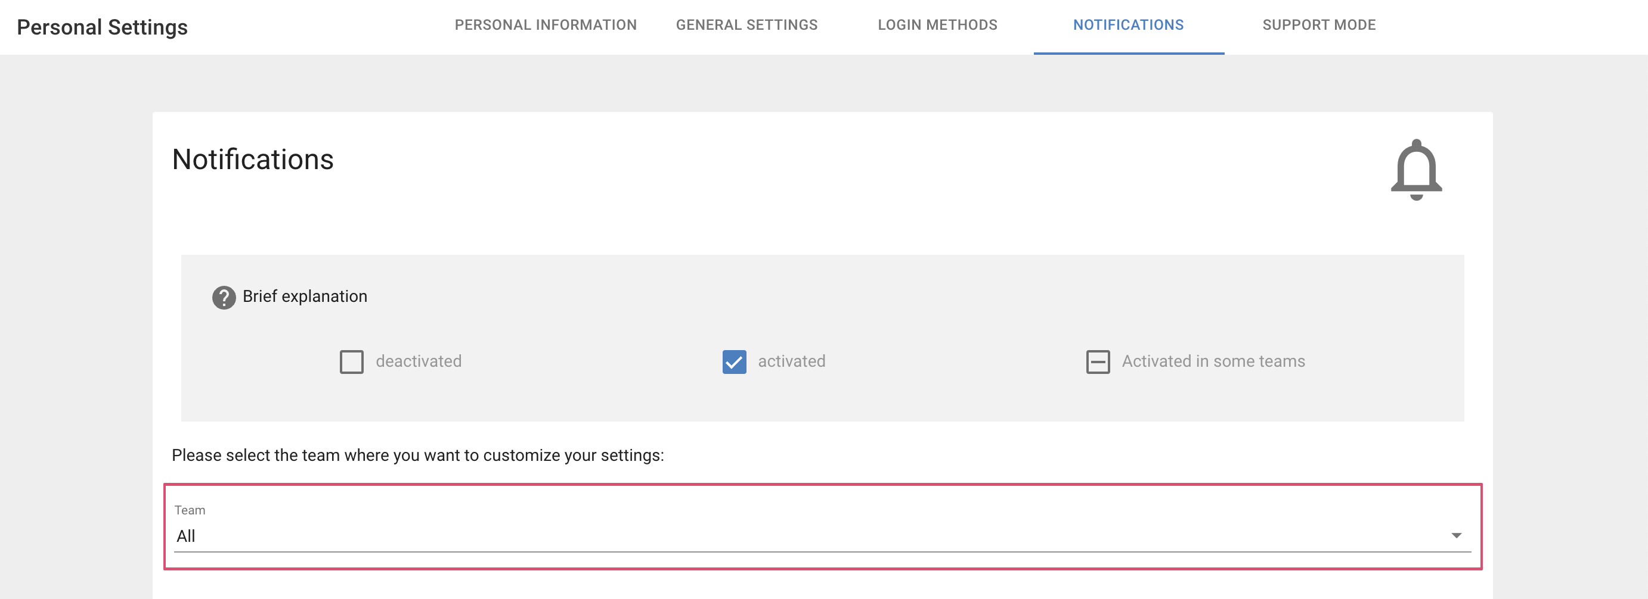Click the 'activated' label text
The height and width of the screenshot is (599, 1648).
[791, 361]
